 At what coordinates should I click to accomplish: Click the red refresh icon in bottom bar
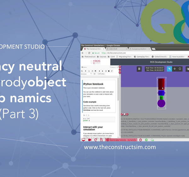(96, 140)
